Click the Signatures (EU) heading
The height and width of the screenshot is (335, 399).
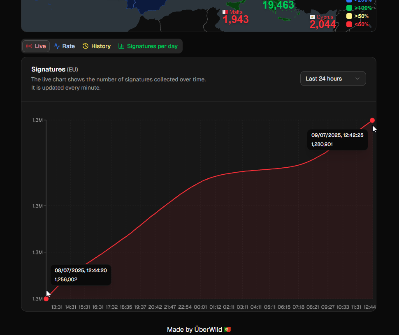pyautogui.click(x=54, y=69)
